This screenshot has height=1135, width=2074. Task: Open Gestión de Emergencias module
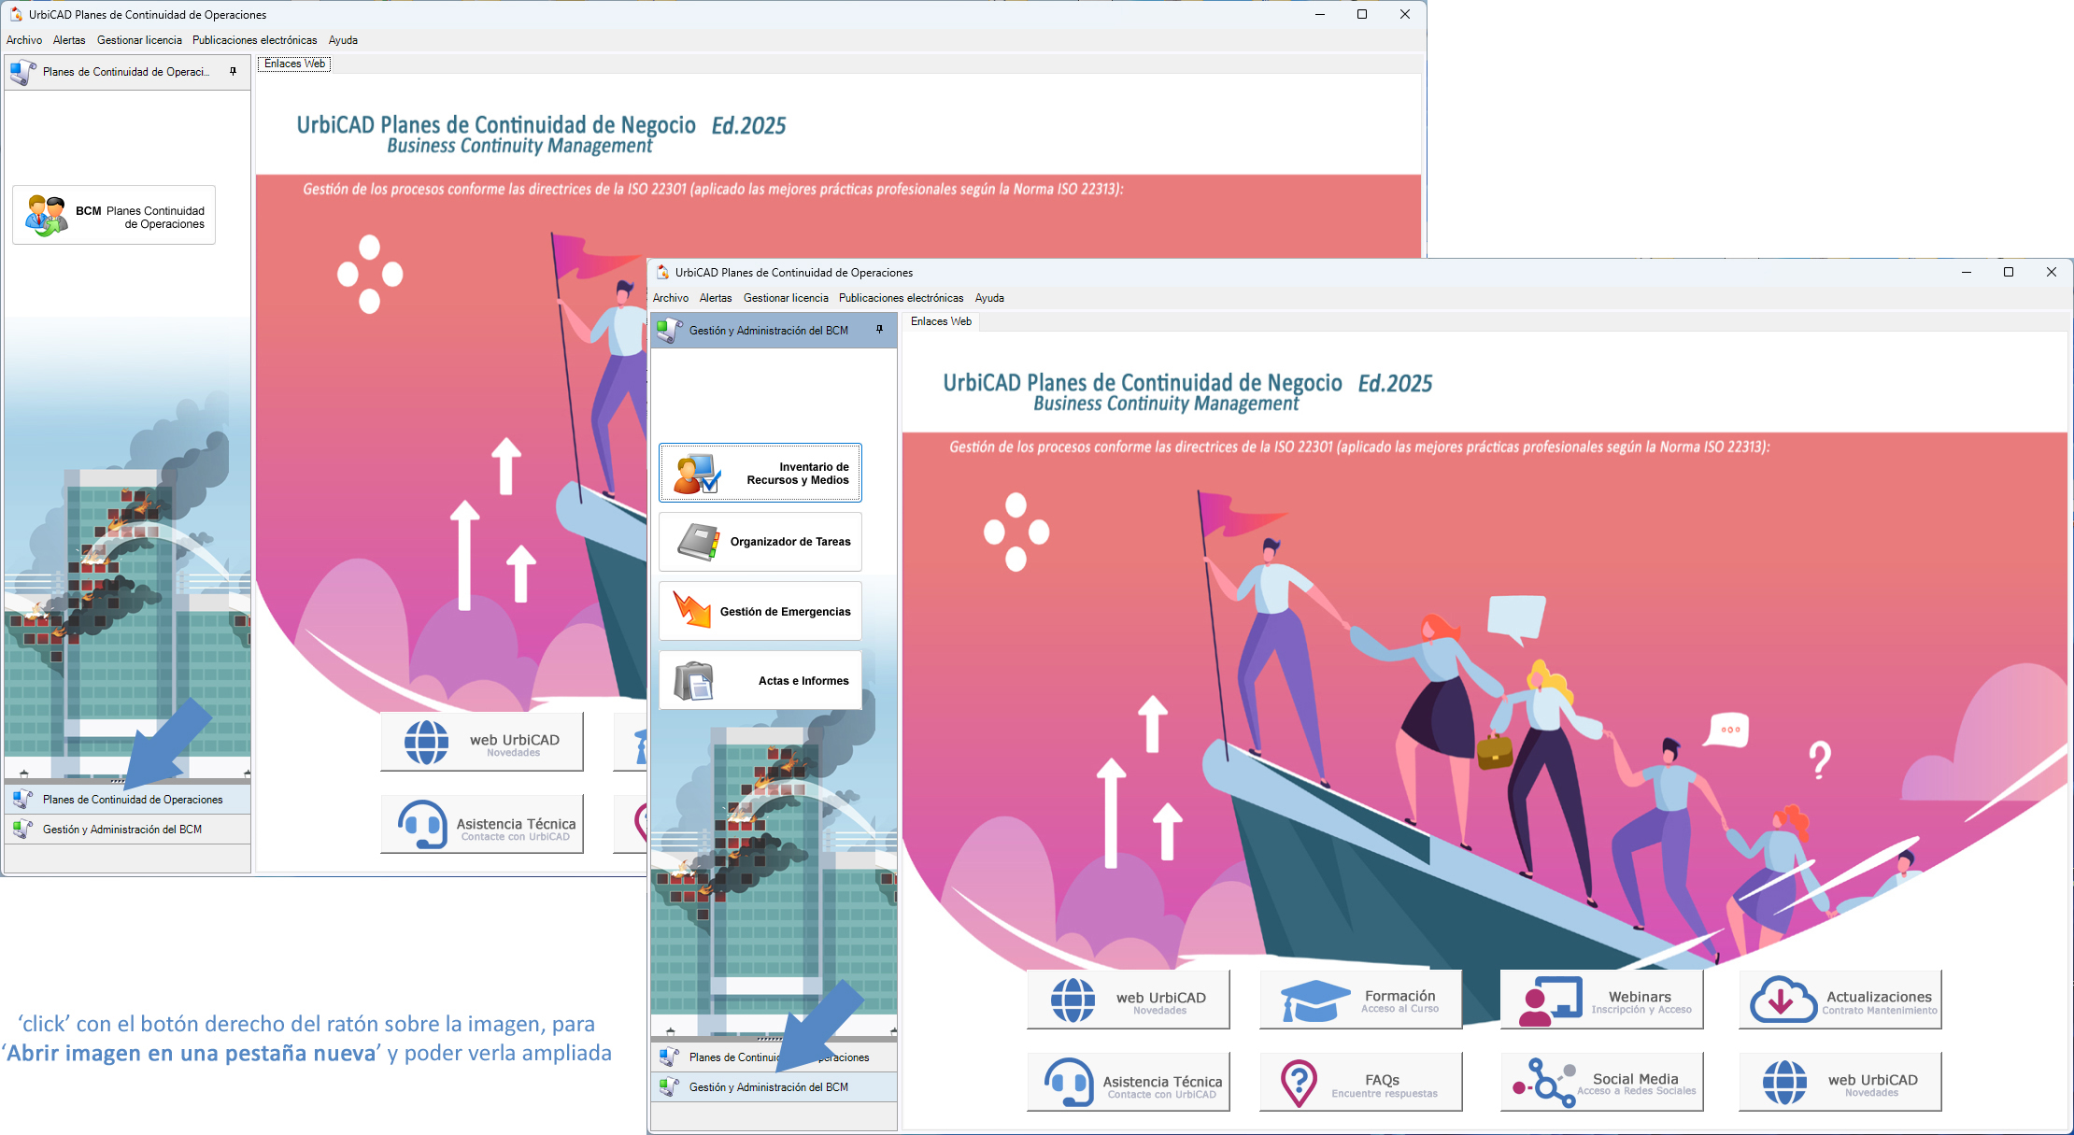pyautogui.click(x=760, y=611)
